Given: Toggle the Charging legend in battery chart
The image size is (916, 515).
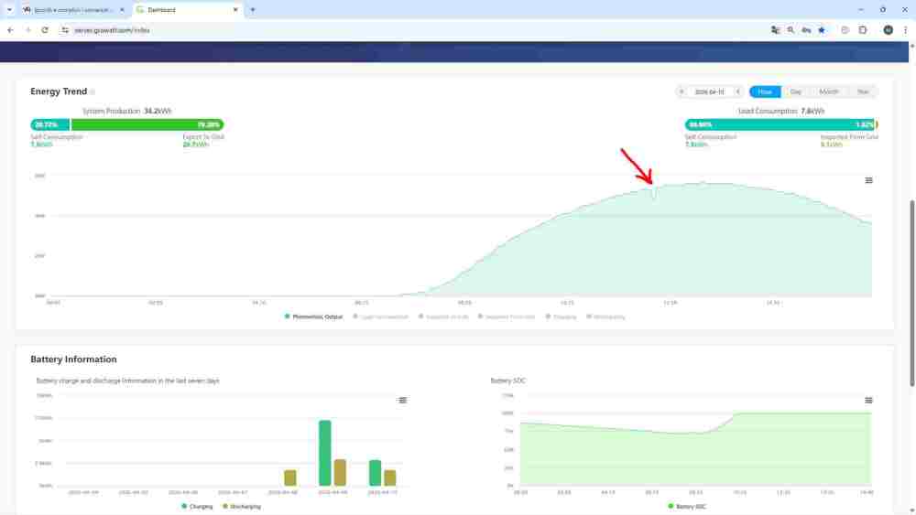Looking at the screenshot, I should point(197,506).
